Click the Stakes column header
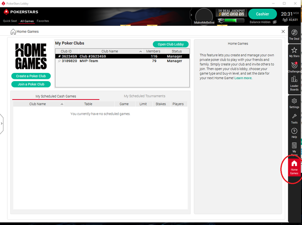302x225 pixels. (161, 104)
